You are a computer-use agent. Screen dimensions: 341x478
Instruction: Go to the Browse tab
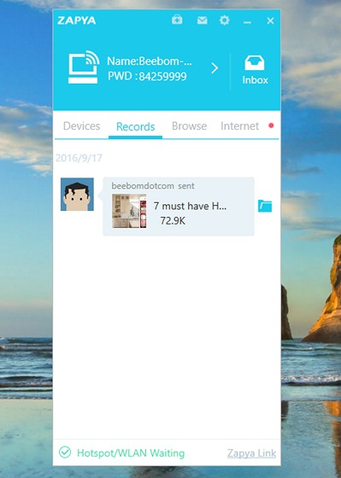click(189, 126)
